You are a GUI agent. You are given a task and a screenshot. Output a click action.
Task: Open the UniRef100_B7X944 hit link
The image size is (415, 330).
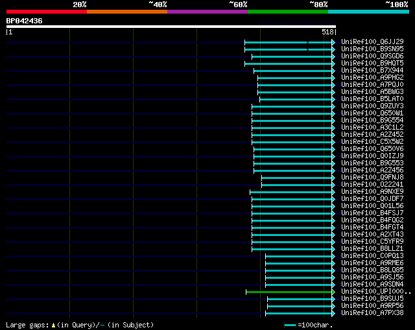coord(372,71)
